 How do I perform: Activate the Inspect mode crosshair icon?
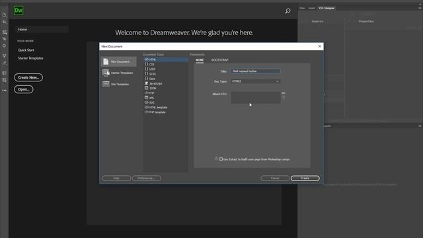pyautogui.click(x=5, y=46)
